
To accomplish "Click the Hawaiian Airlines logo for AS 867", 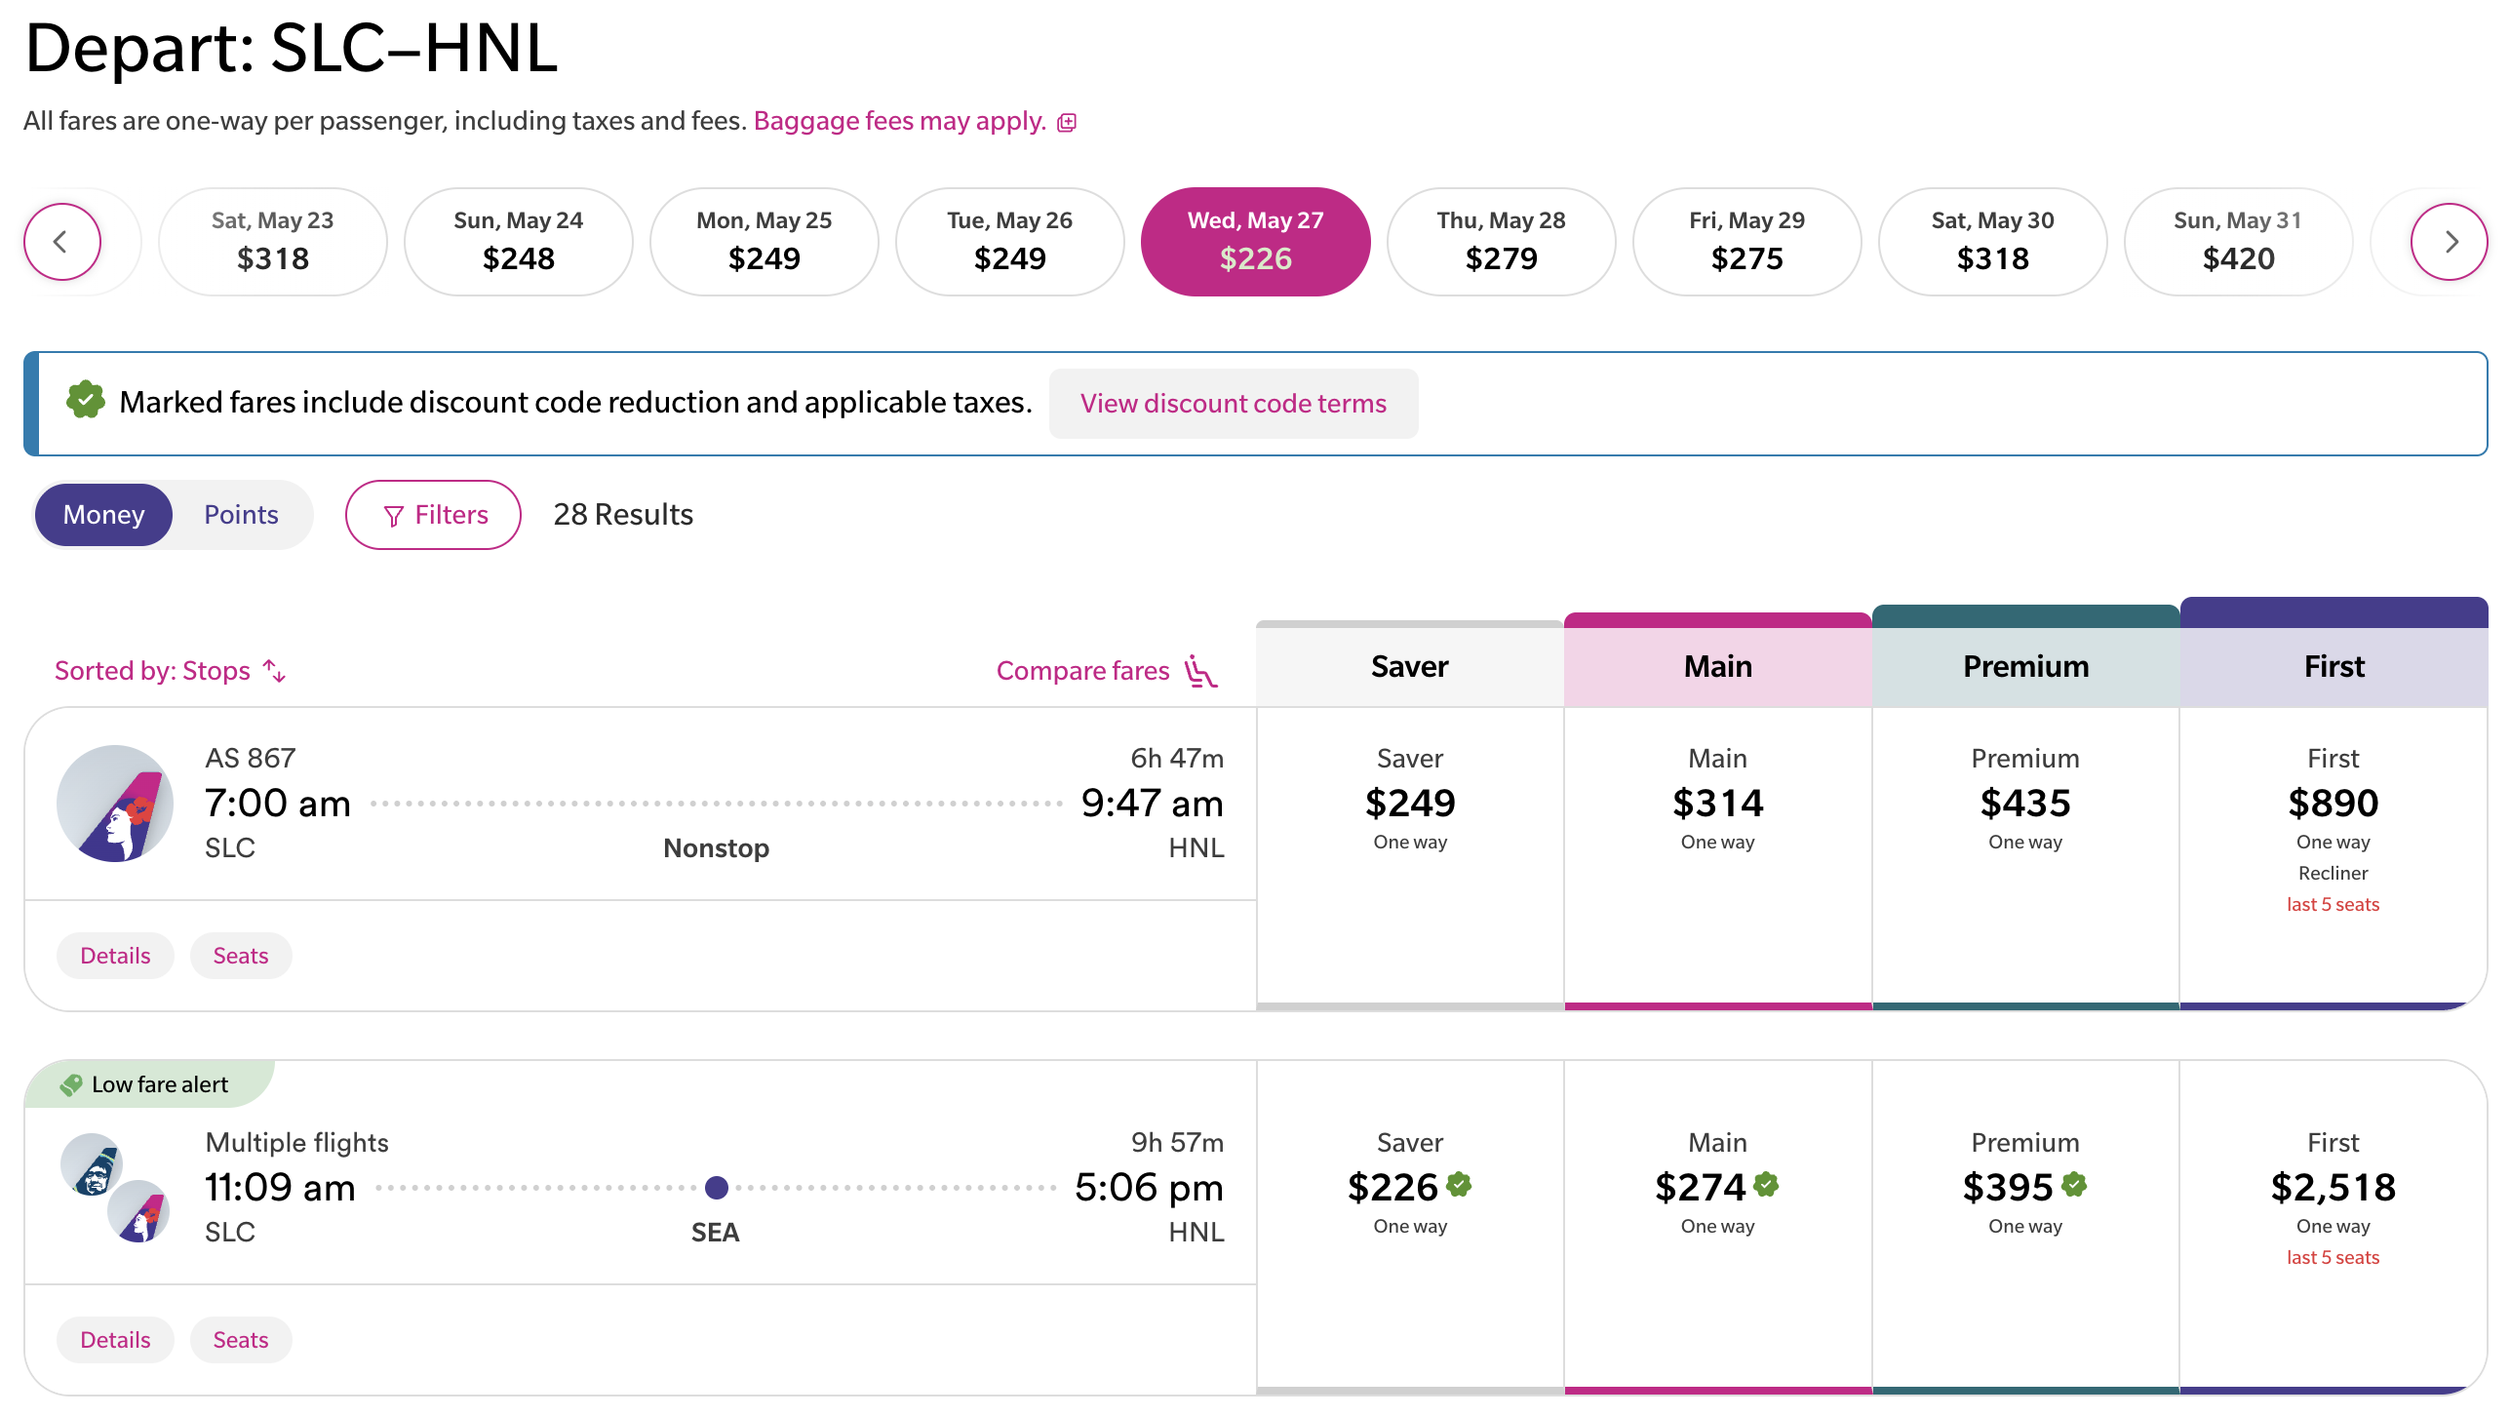I will [115, 804].
